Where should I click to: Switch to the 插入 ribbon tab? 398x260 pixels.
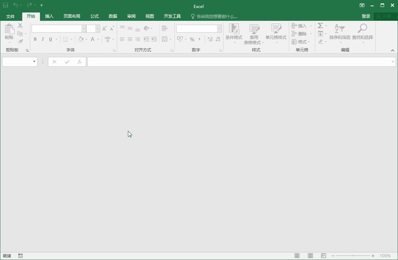click(x=49, y=16)
